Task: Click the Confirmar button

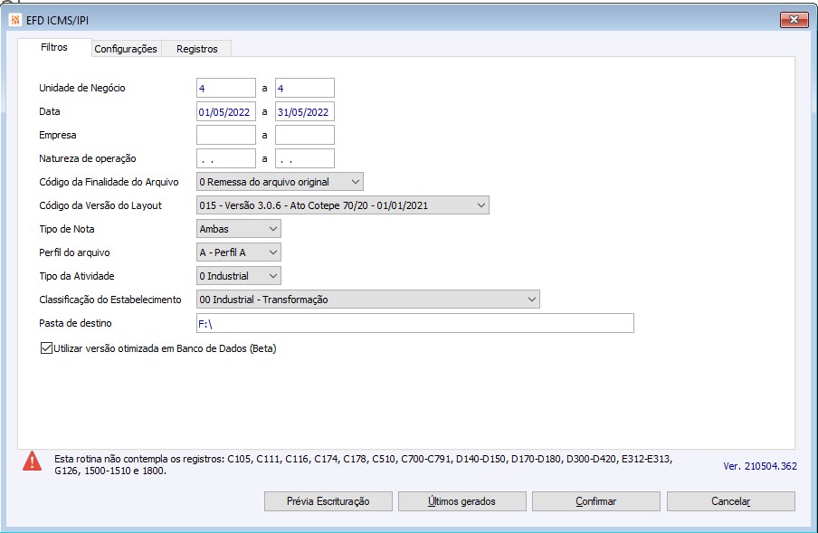Action: point(595,501)
